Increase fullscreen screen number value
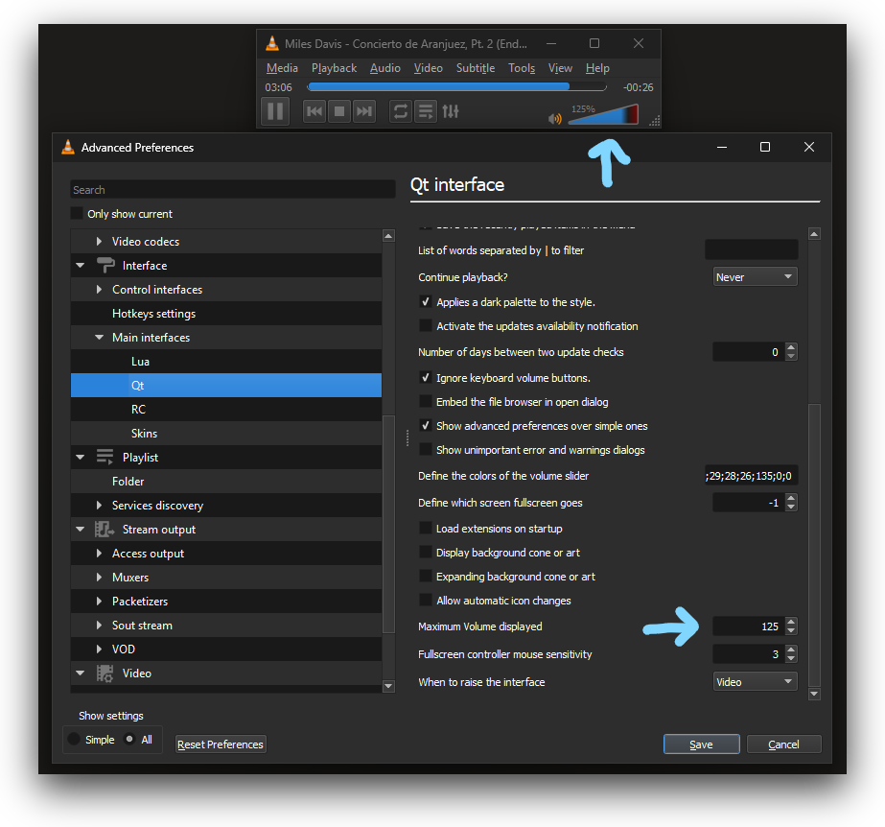Viewport: 885px width, 827px height. [x=791, y=498]
